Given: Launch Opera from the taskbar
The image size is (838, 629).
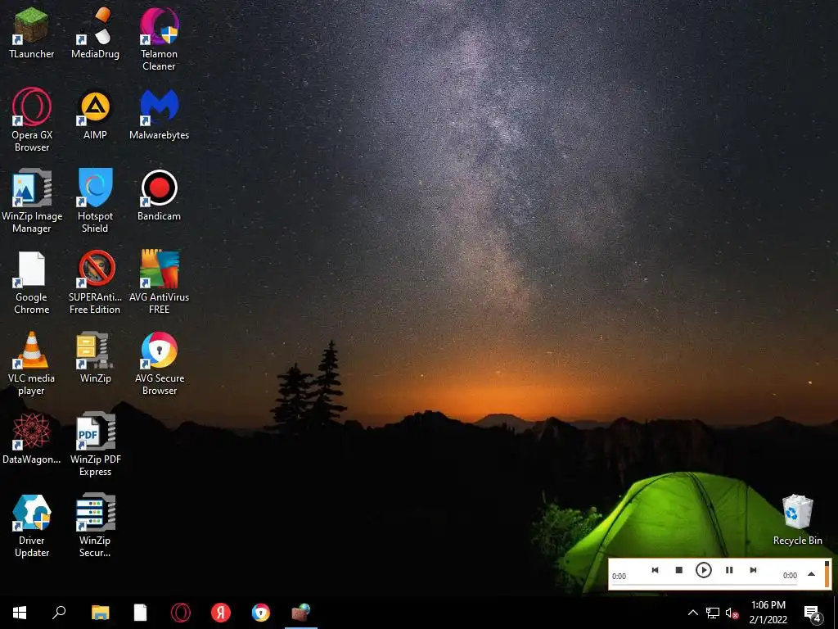Looking at the screenshot, I should [181, 613].
